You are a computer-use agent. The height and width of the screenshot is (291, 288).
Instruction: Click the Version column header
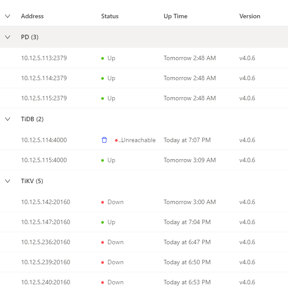pyautogui.click(x=250, y=16)
